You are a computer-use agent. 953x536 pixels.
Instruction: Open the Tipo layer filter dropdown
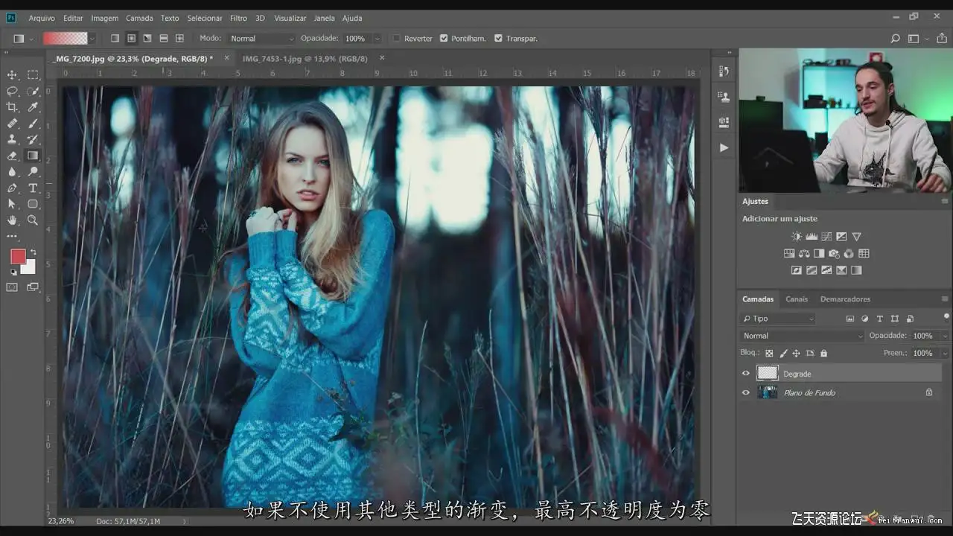pyautogui.click(x=778, y=319)
